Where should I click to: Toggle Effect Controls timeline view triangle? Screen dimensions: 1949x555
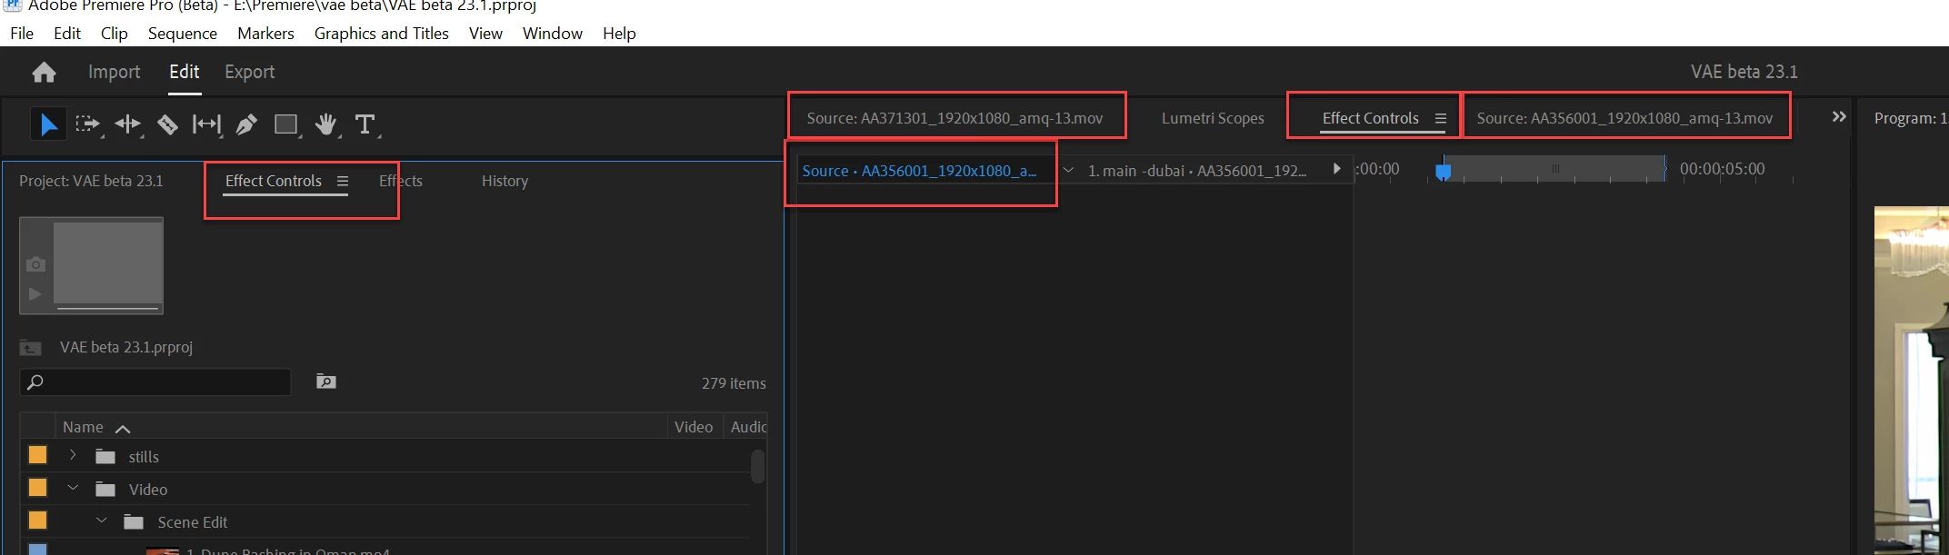point(1336,169)
